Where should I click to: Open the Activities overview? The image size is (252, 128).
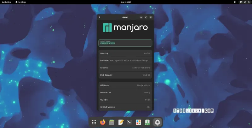coord(6,2)
